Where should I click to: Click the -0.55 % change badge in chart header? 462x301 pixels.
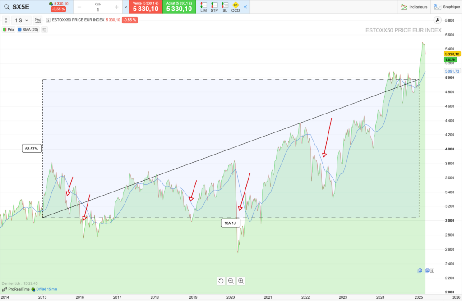coord(129,20)
